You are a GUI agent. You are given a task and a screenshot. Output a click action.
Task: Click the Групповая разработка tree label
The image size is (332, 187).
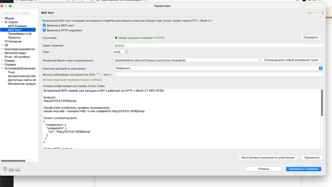[19, 49]
